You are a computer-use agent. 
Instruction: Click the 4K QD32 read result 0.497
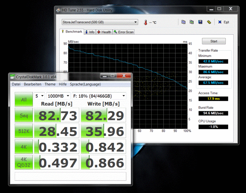click(x=56, y=162)
